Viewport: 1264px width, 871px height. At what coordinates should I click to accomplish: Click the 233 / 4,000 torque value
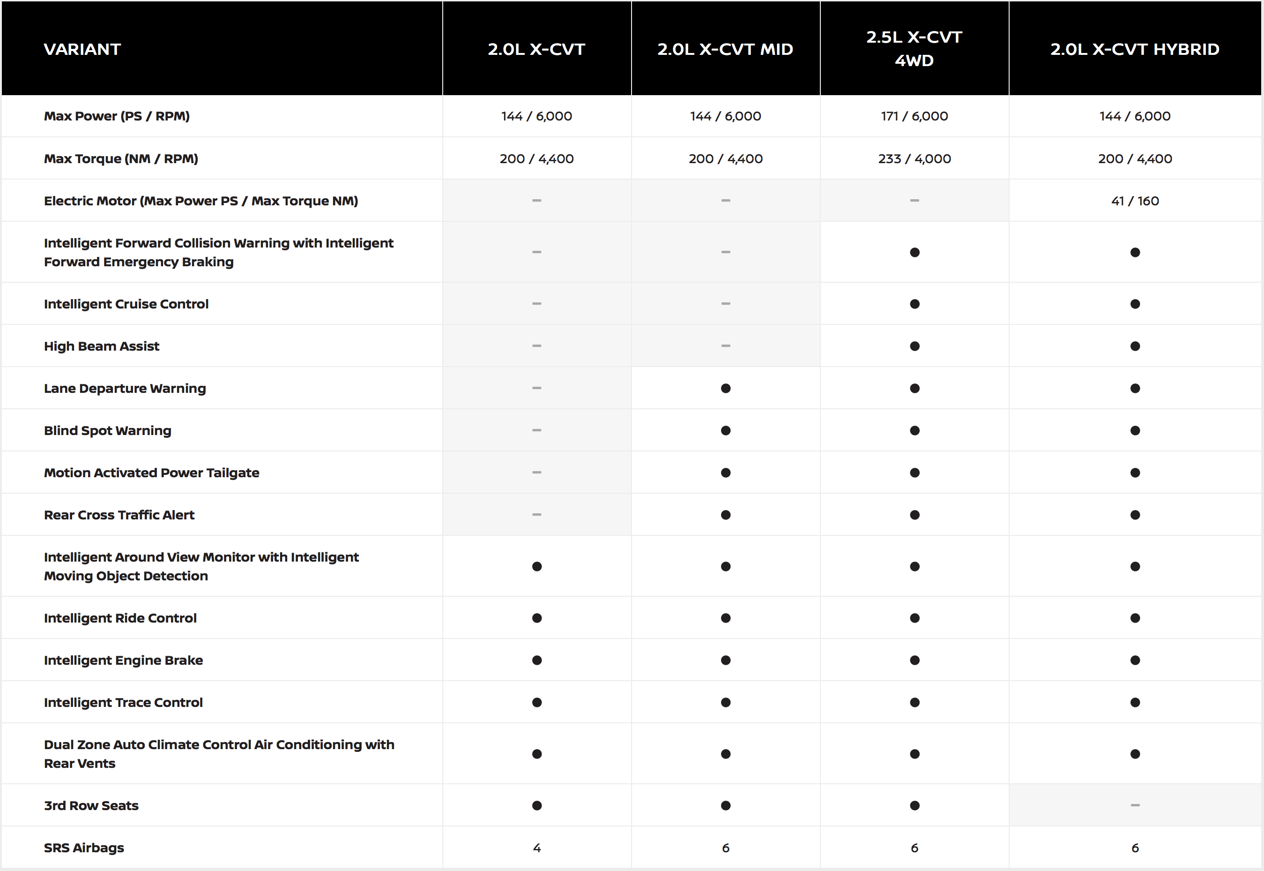pos(915,159)
